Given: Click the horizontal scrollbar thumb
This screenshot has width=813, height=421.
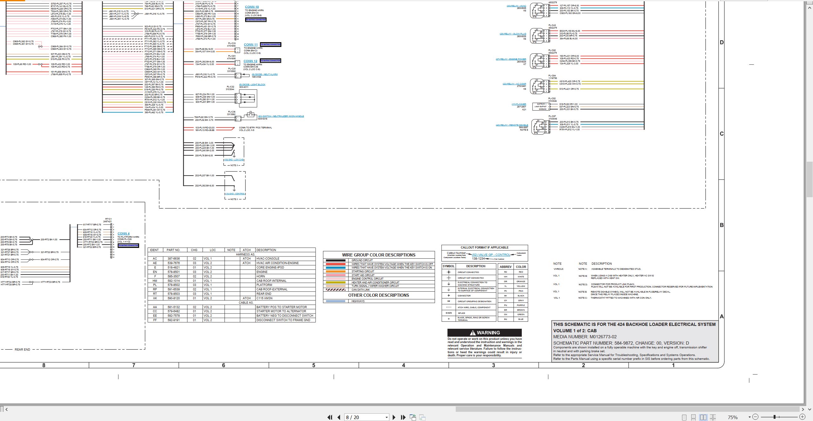Looking at the screenshot, I should point(627,409).
